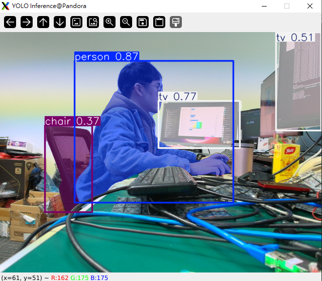The image size is (322, 281).
Task: Click the "tv 0.77" detection label
Action: pos(177,96)
